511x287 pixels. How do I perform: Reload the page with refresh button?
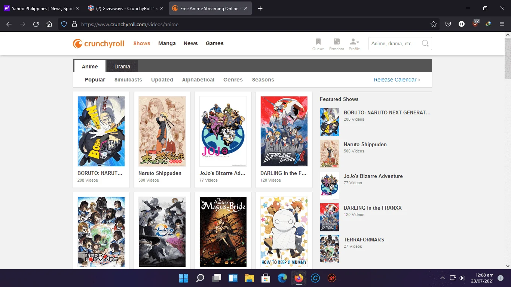[x=36, y=24]
